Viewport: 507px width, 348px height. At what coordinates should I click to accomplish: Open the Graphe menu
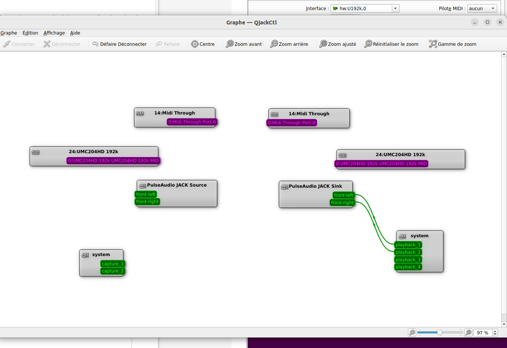click(x=9, y=33)
